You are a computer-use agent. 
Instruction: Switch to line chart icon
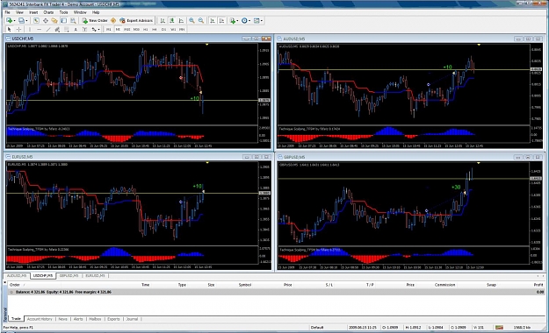pos(181,21)
